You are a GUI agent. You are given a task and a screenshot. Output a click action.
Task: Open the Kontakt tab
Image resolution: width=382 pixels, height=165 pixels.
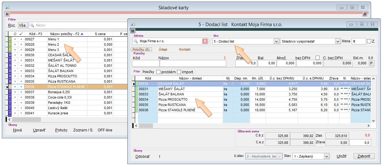coord(185,49)
